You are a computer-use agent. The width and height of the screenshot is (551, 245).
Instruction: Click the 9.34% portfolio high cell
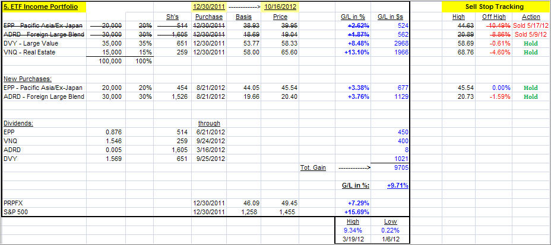click(353, 231)
